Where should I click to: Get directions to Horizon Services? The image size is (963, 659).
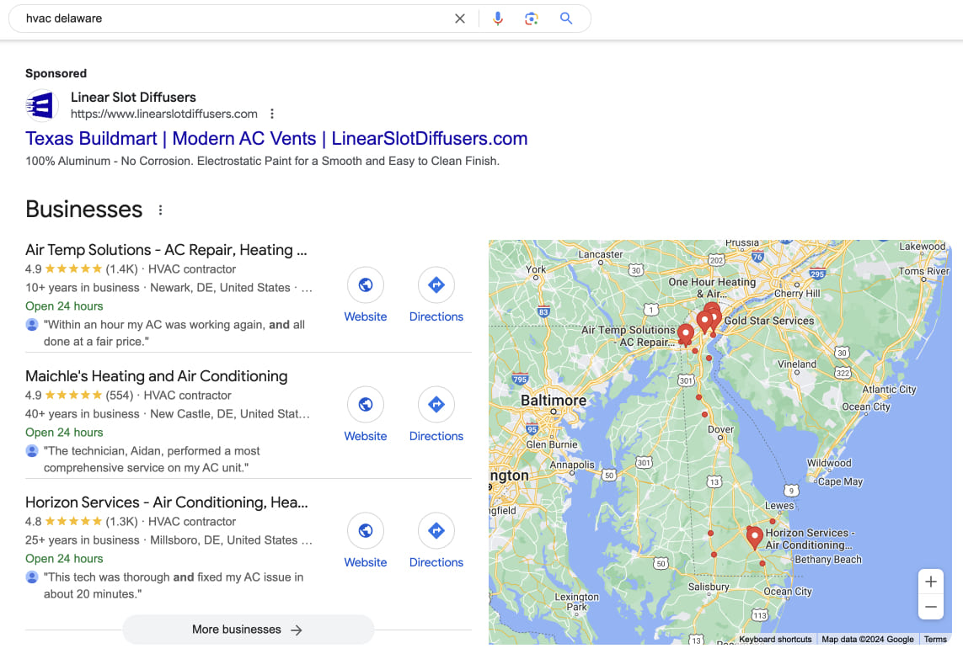(x=436, y=531)
